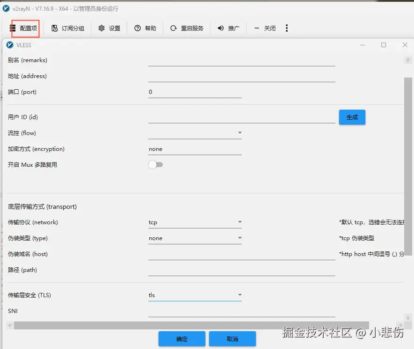Open the three-dot overflow menu
The image size is (414, 349).
pos(287,28)
